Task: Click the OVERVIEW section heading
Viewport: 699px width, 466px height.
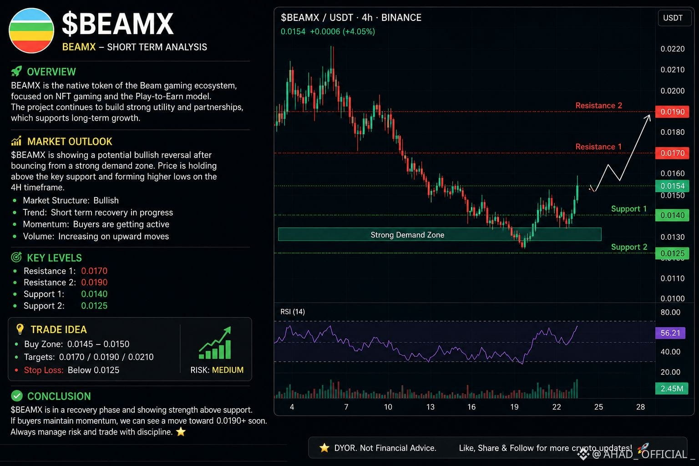Action: point(51,71)
